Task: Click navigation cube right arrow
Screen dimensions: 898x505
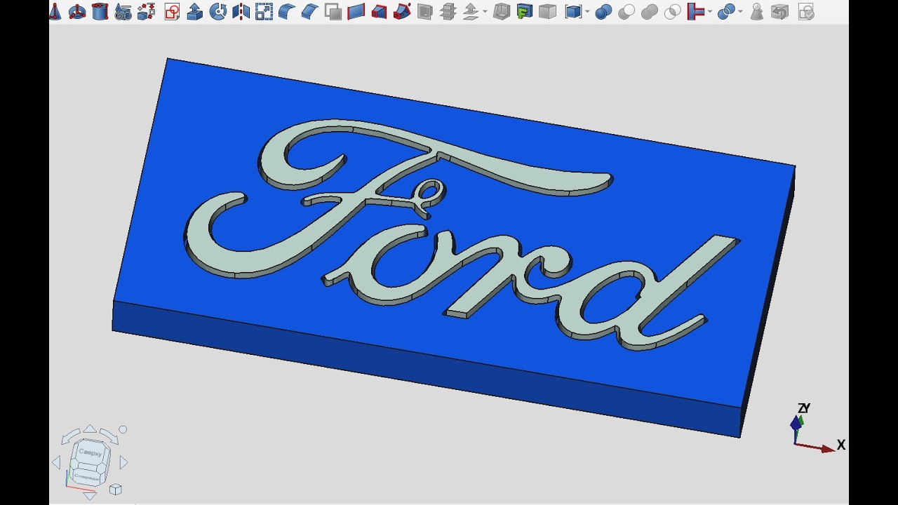Action: [123, 462]
